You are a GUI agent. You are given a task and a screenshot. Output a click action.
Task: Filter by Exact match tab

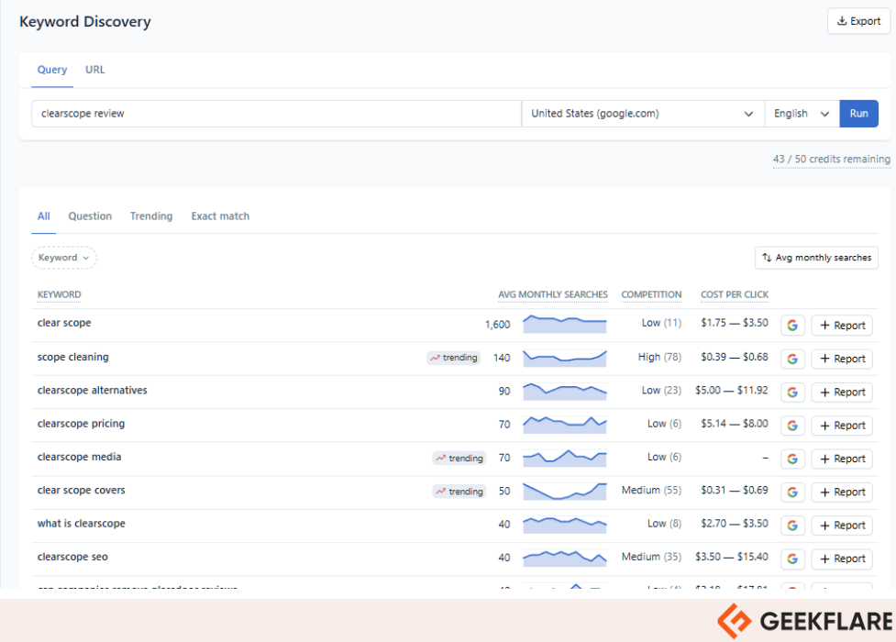click(x=221, y=216)
